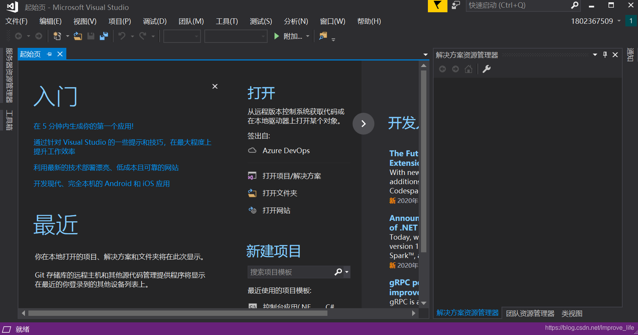Open the undo history dropdown arrow
This screenshot has width=638, height=335.
[132, 36]
